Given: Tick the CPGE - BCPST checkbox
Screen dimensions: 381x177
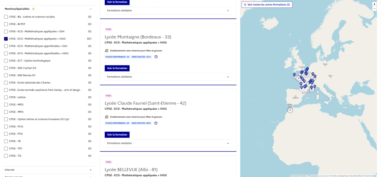Looking at the screenshot, I should point(6,24).
